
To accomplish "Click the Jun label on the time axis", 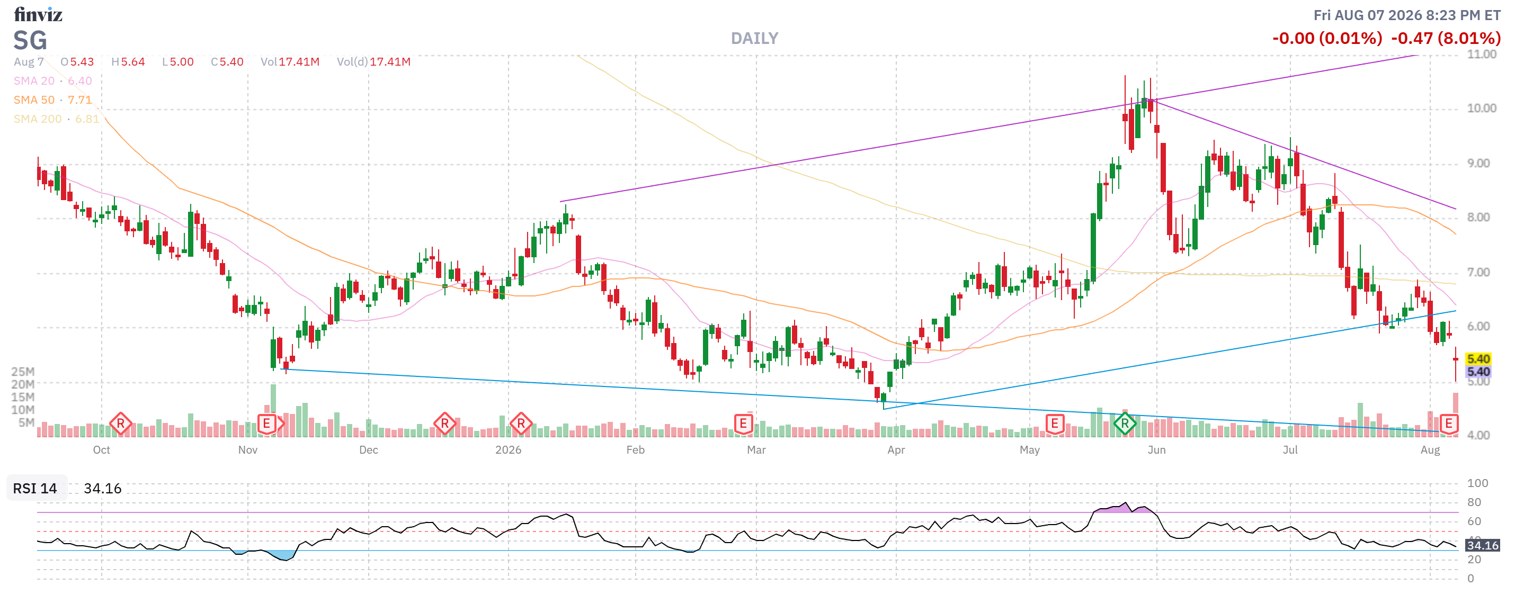I will [x=1156, y=450].
